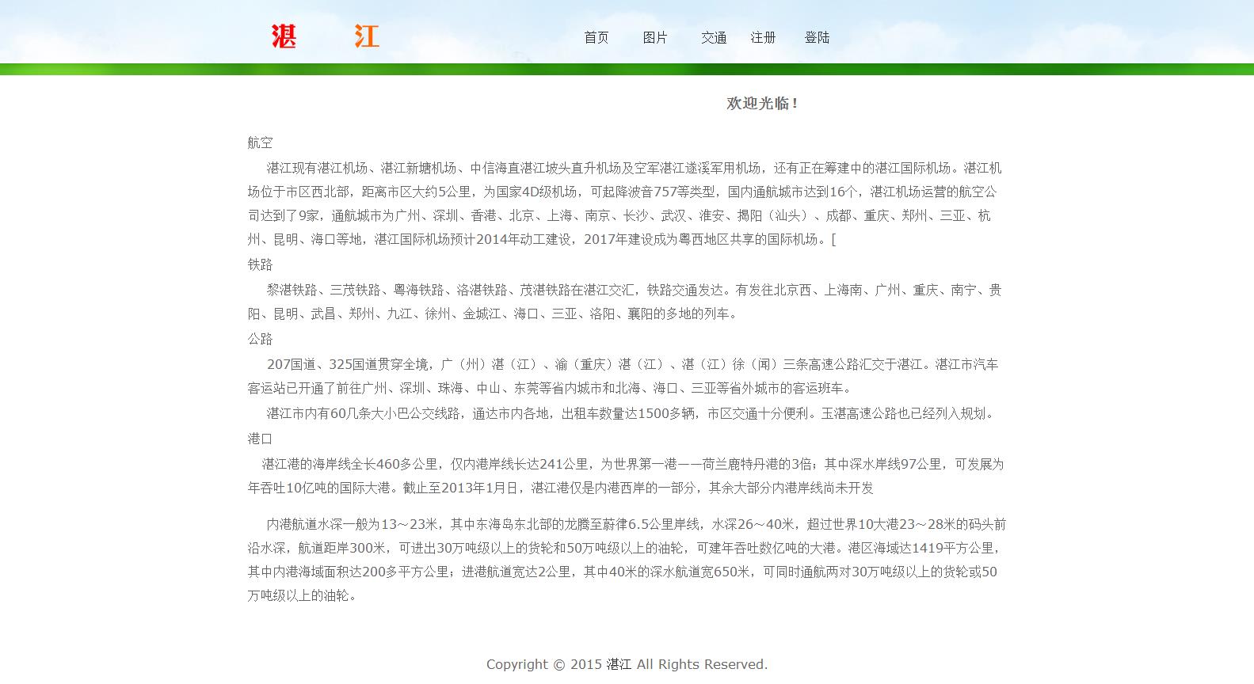
Task: Select the 交通 navigation item
Action: [x=713, y=37]
